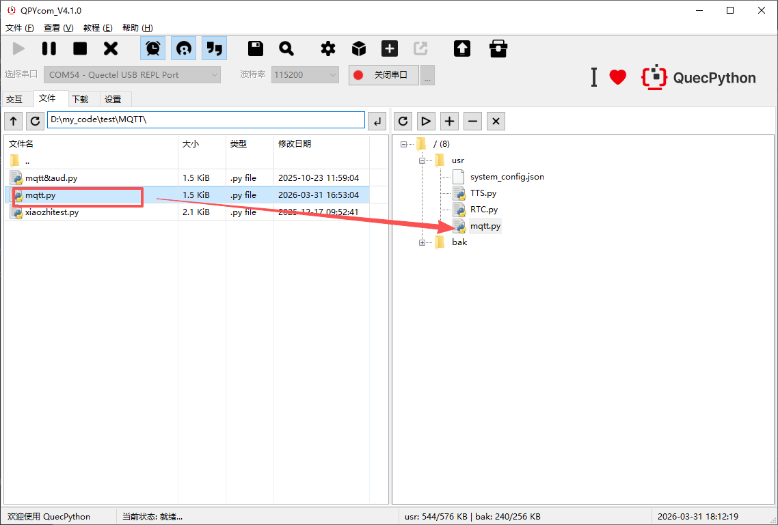Toggle the alarm clock timestamp button
The height and width of the screenshot is (525, 778).
click(x=152, y=48)
